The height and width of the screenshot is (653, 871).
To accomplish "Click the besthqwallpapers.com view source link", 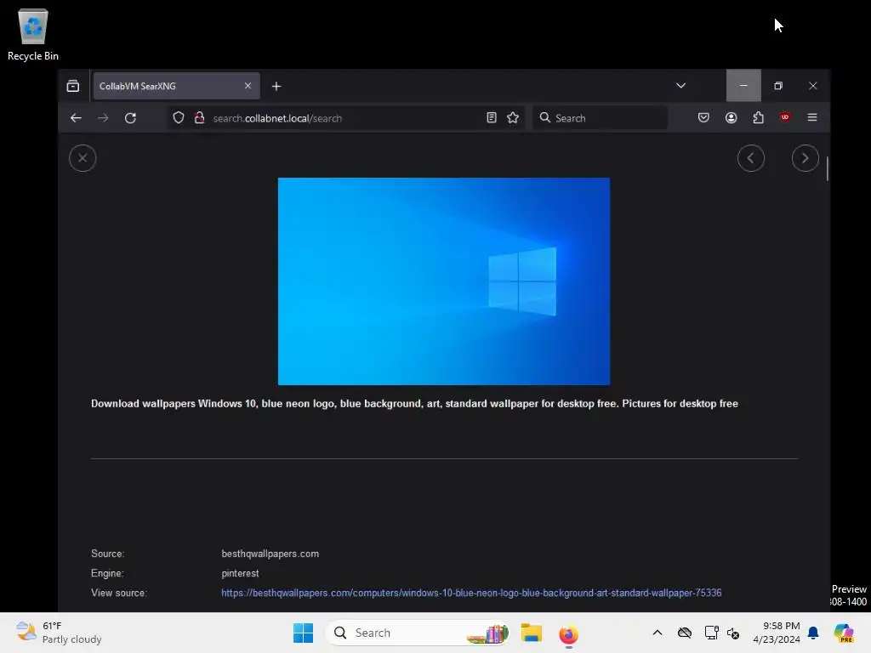I will tap(471, 593).
